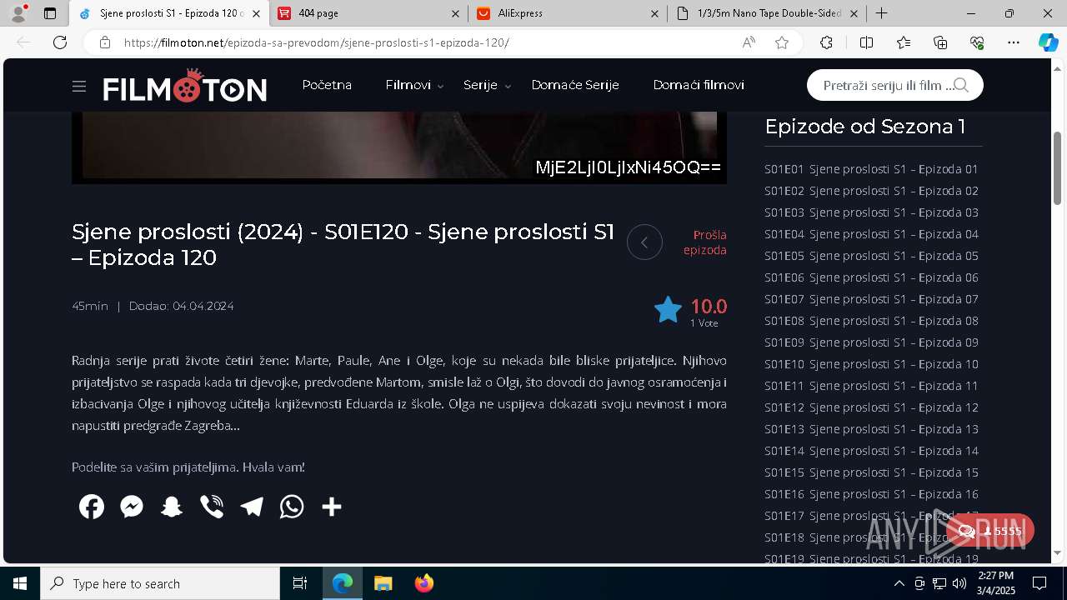Viewport: 1067px width, 600px height.
Task: Click the Prošla epizoda link
Action: pyautogui.click(x=705, y=242)
